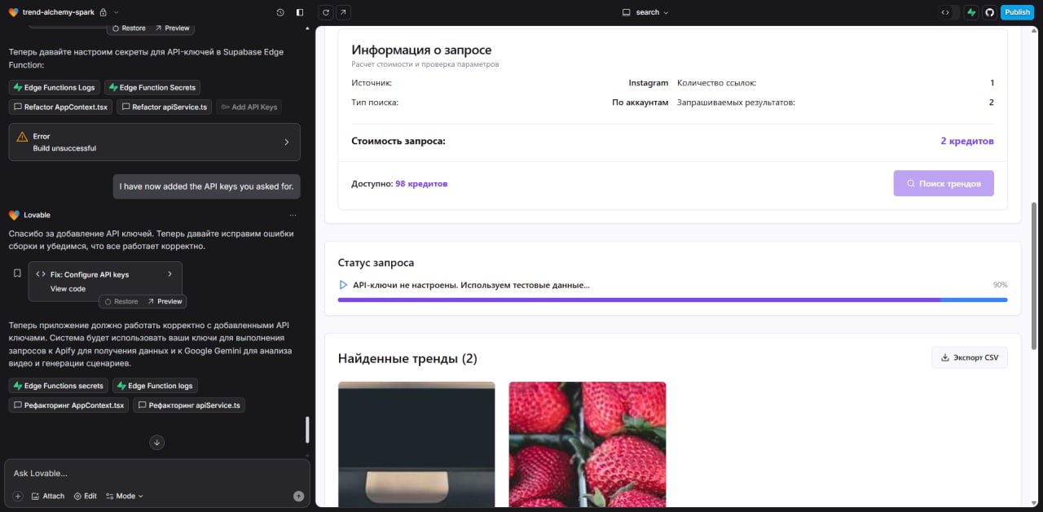Click the Экспорт CSV button
The width and height of the screenshot is (1043, 512).
[x=969, y=357]
